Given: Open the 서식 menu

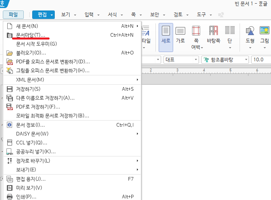Looking at the screenshot, I should [112, 15].
